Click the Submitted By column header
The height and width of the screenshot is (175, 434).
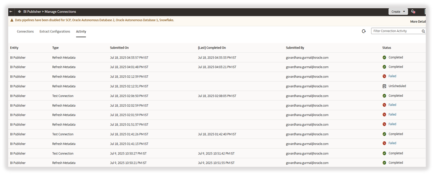[295, 48]
